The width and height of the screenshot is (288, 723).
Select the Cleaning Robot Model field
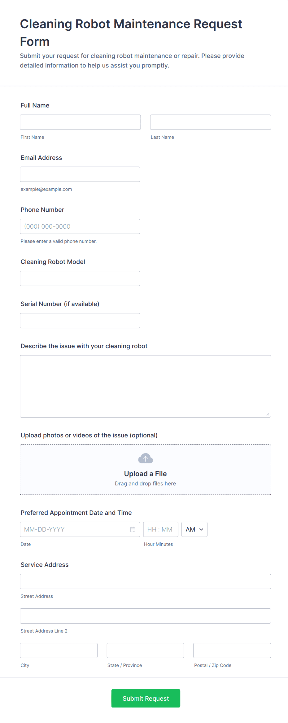[80, 278]
